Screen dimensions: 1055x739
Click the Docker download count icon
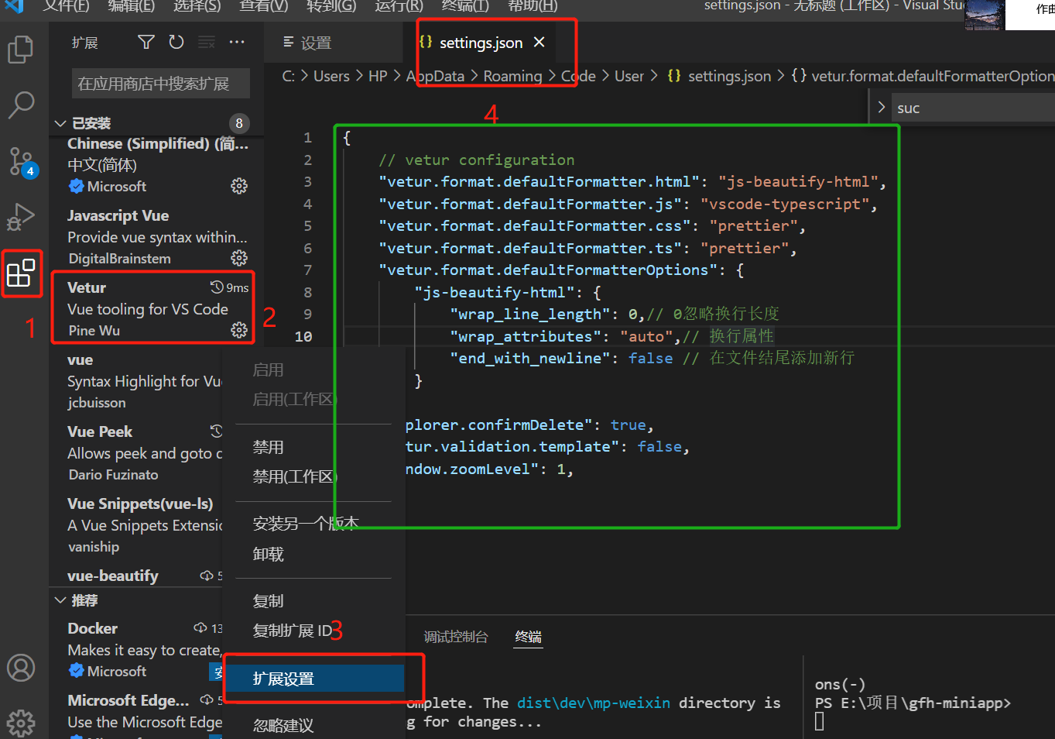tap(200, 627)
